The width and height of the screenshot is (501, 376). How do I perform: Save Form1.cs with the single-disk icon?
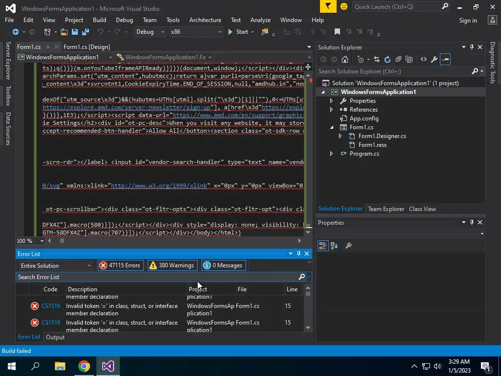click(x=75, y=32)
